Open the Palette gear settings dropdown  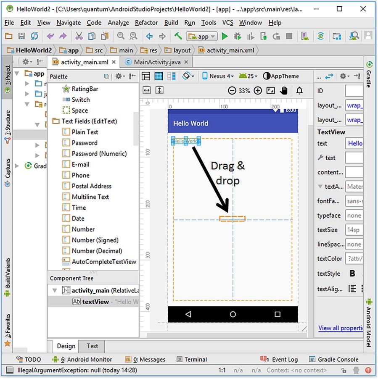pos(120,77)
